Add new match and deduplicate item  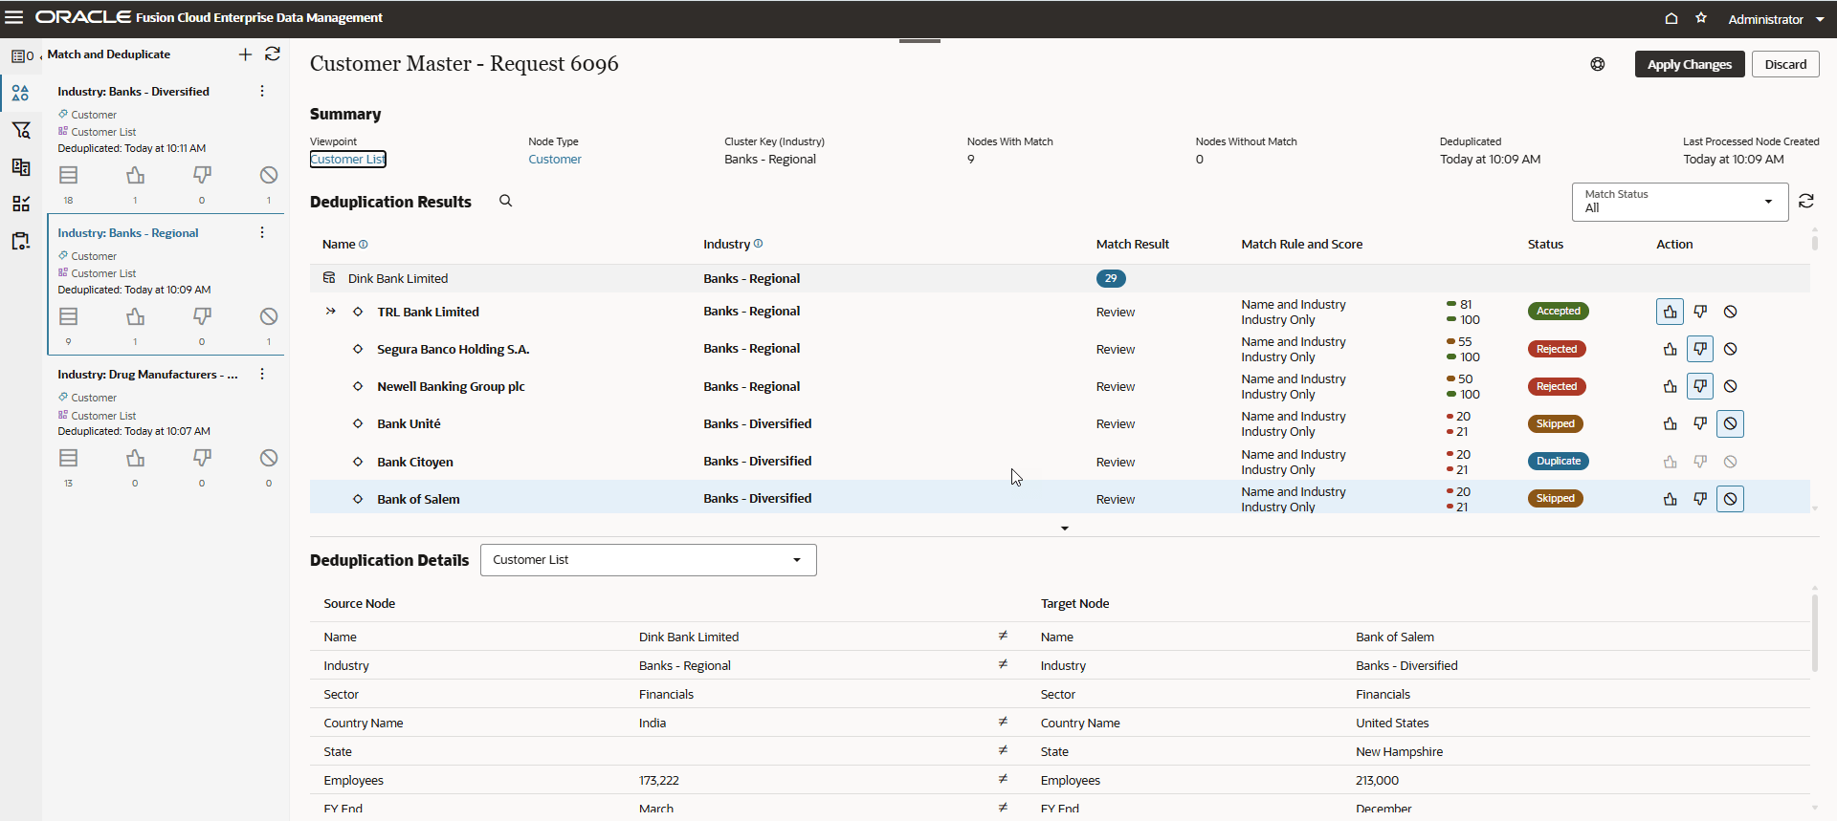pyautogui.click(x=245, y=54)
